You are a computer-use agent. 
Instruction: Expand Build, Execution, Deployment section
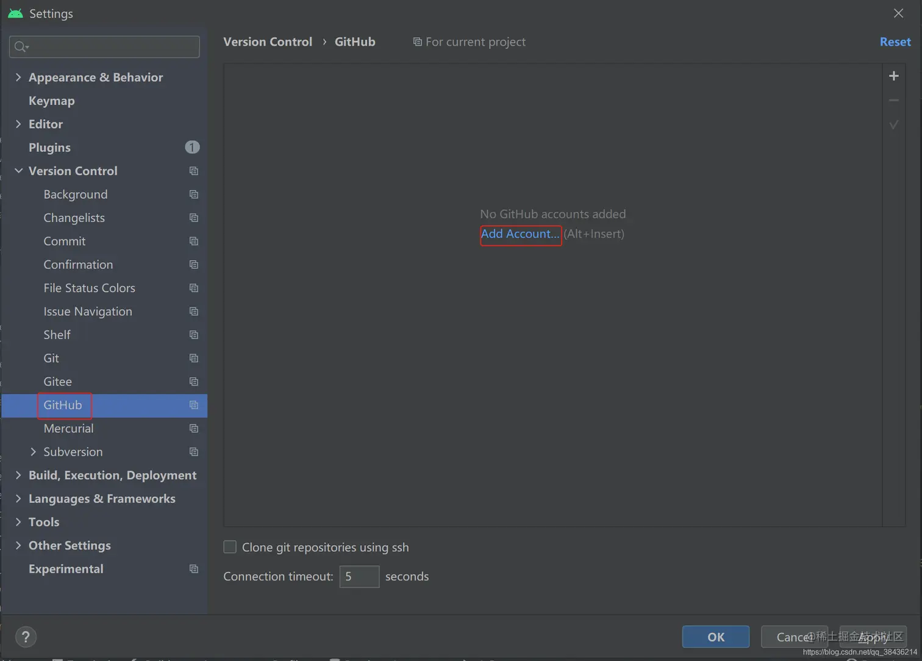point(18,475)
